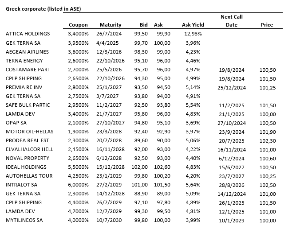Viewport: 304px width, 233px height.
Task: Click the MOTOR OIL-HELLAS row name
Action: point(28,132)
